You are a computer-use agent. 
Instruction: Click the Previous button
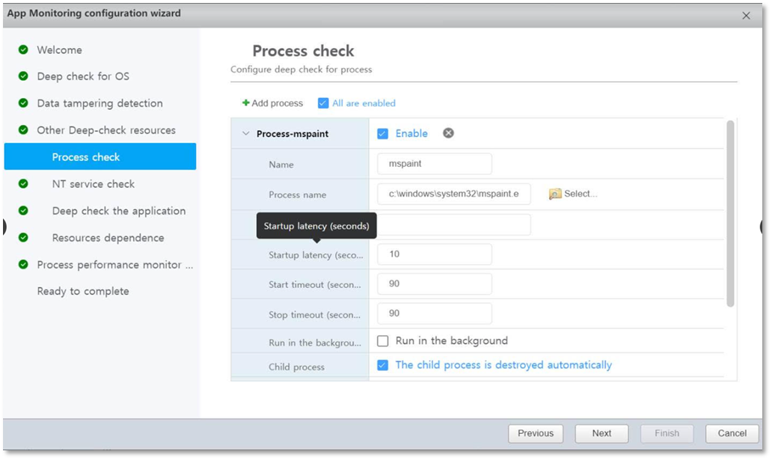coord(536,433)
